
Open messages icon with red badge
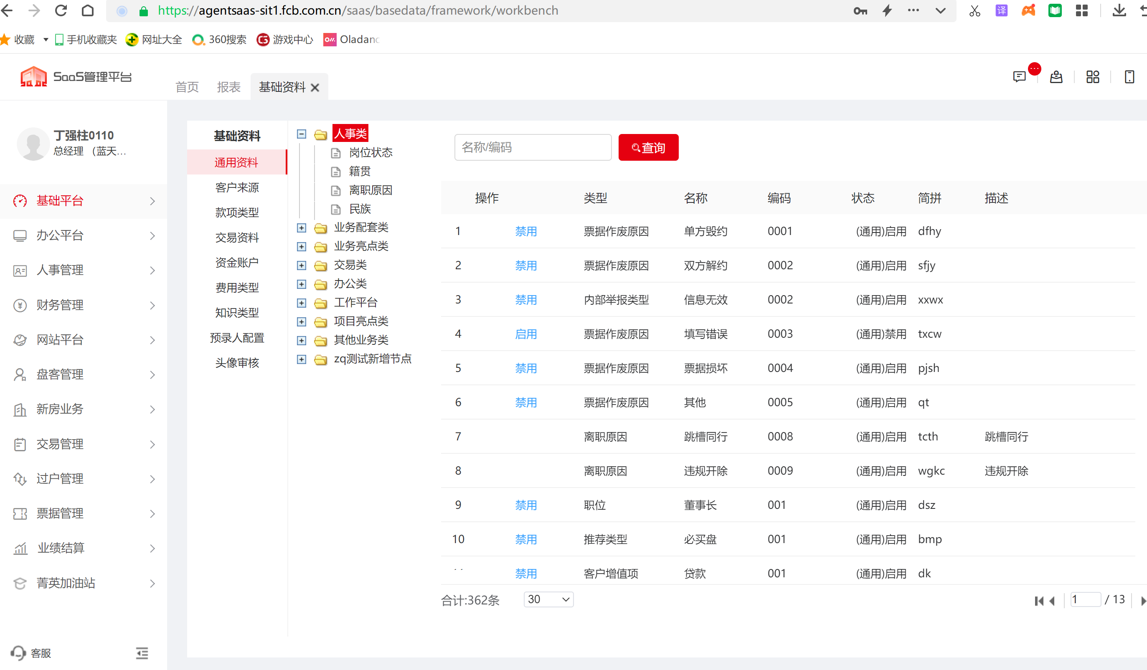click(1020, 76)
